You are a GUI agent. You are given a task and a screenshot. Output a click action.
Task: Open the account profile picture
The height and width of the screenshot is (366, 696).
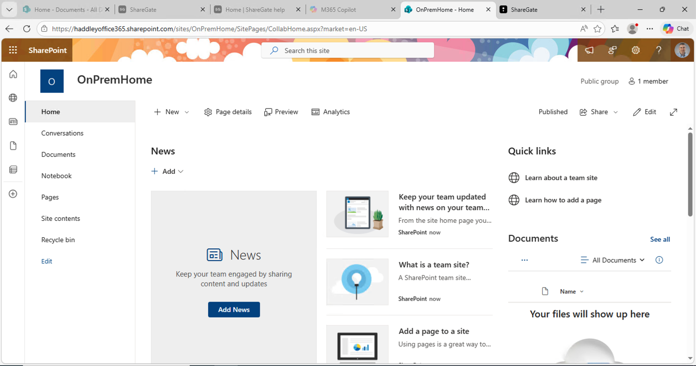[682, 50]
